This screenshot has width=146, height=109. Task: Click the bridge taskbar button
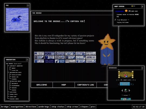[x=5, y=107]
